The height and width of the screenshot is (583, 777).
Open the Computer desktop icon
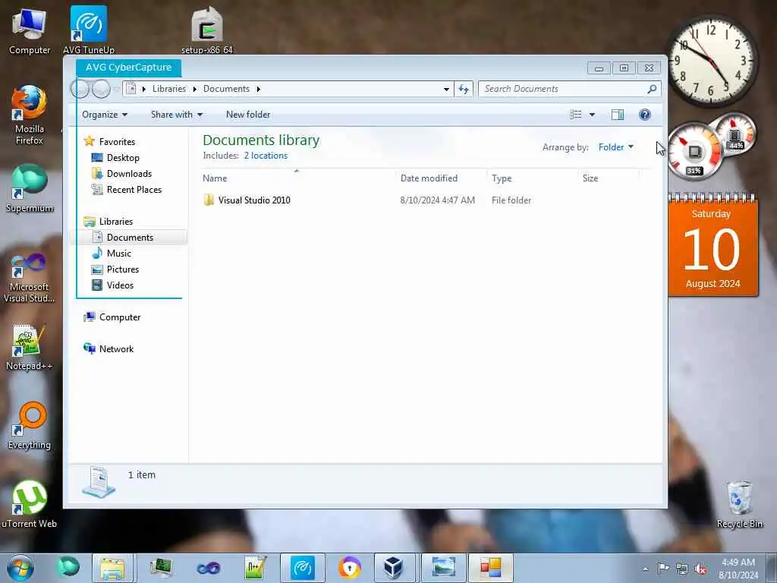tap(30, 31)
